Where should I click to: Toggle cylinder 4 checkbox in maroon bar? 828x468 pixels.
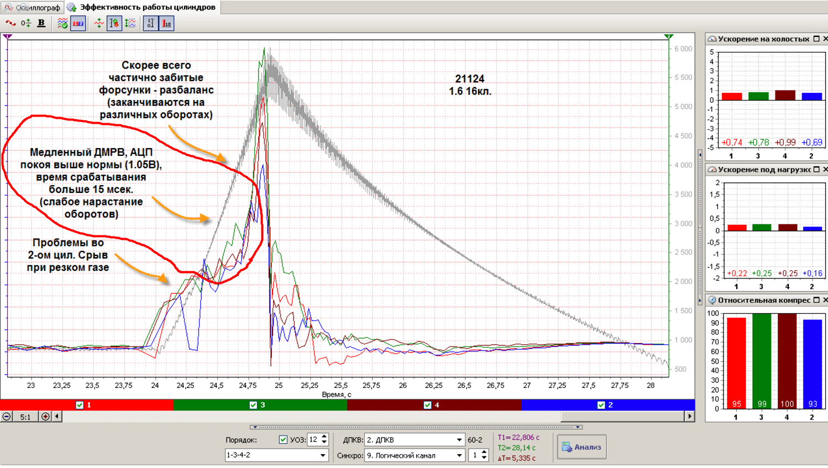[x=427, y=405]
